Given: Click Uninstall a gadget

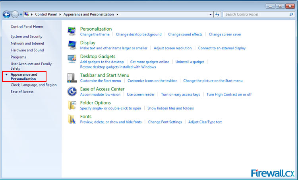Looking at the screenshot, I should (x=190, y=62).
